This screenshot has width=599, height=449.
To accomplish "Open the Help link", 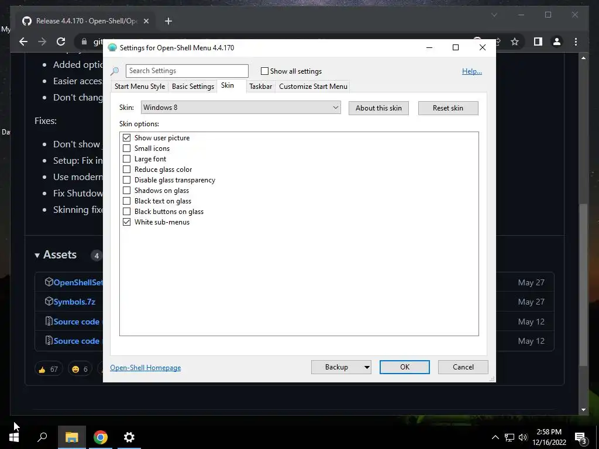I will [x=472, y=71].
